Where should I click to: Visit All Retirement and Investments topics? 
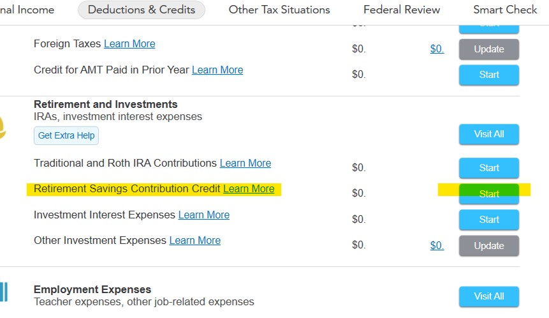tap(489, 134)
